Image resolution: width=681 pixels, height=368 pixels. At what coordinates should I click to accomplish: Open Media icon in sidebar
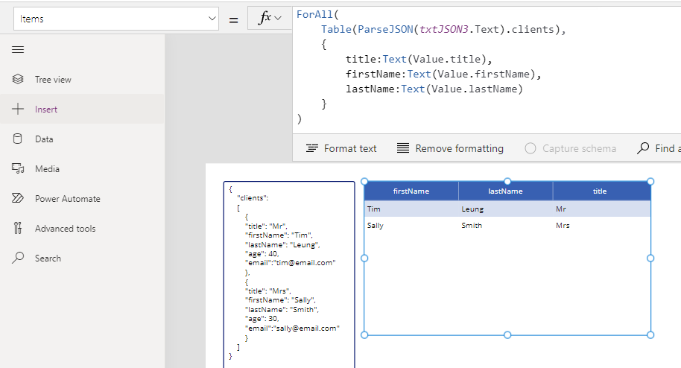(18, 168)
